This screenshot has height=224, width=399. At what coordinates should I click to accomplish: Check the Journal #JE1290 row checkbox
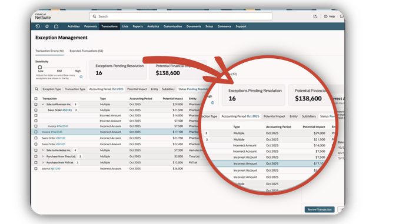(x=36, y=169)
